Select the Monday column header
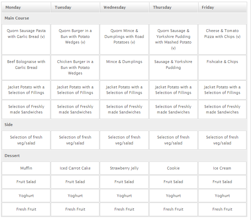This screenshot has height=220, width=251. click(x=26, y=7)
